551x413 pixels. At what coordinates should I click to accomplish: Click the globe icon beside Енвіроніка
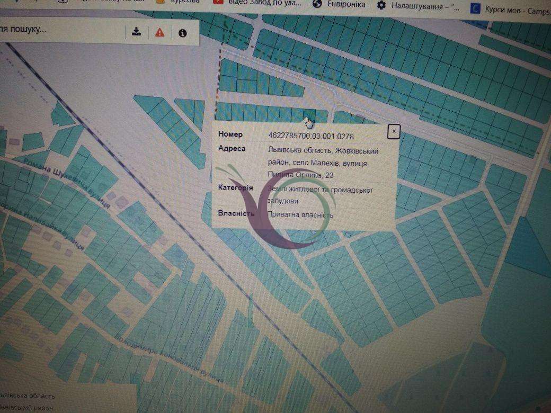coord(317,4)
